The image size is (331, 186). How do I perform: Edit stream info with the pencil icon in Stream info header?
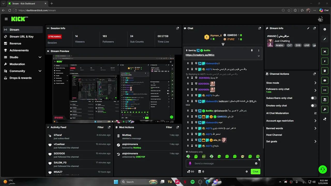pyautogui.click(x=308, y=28)
